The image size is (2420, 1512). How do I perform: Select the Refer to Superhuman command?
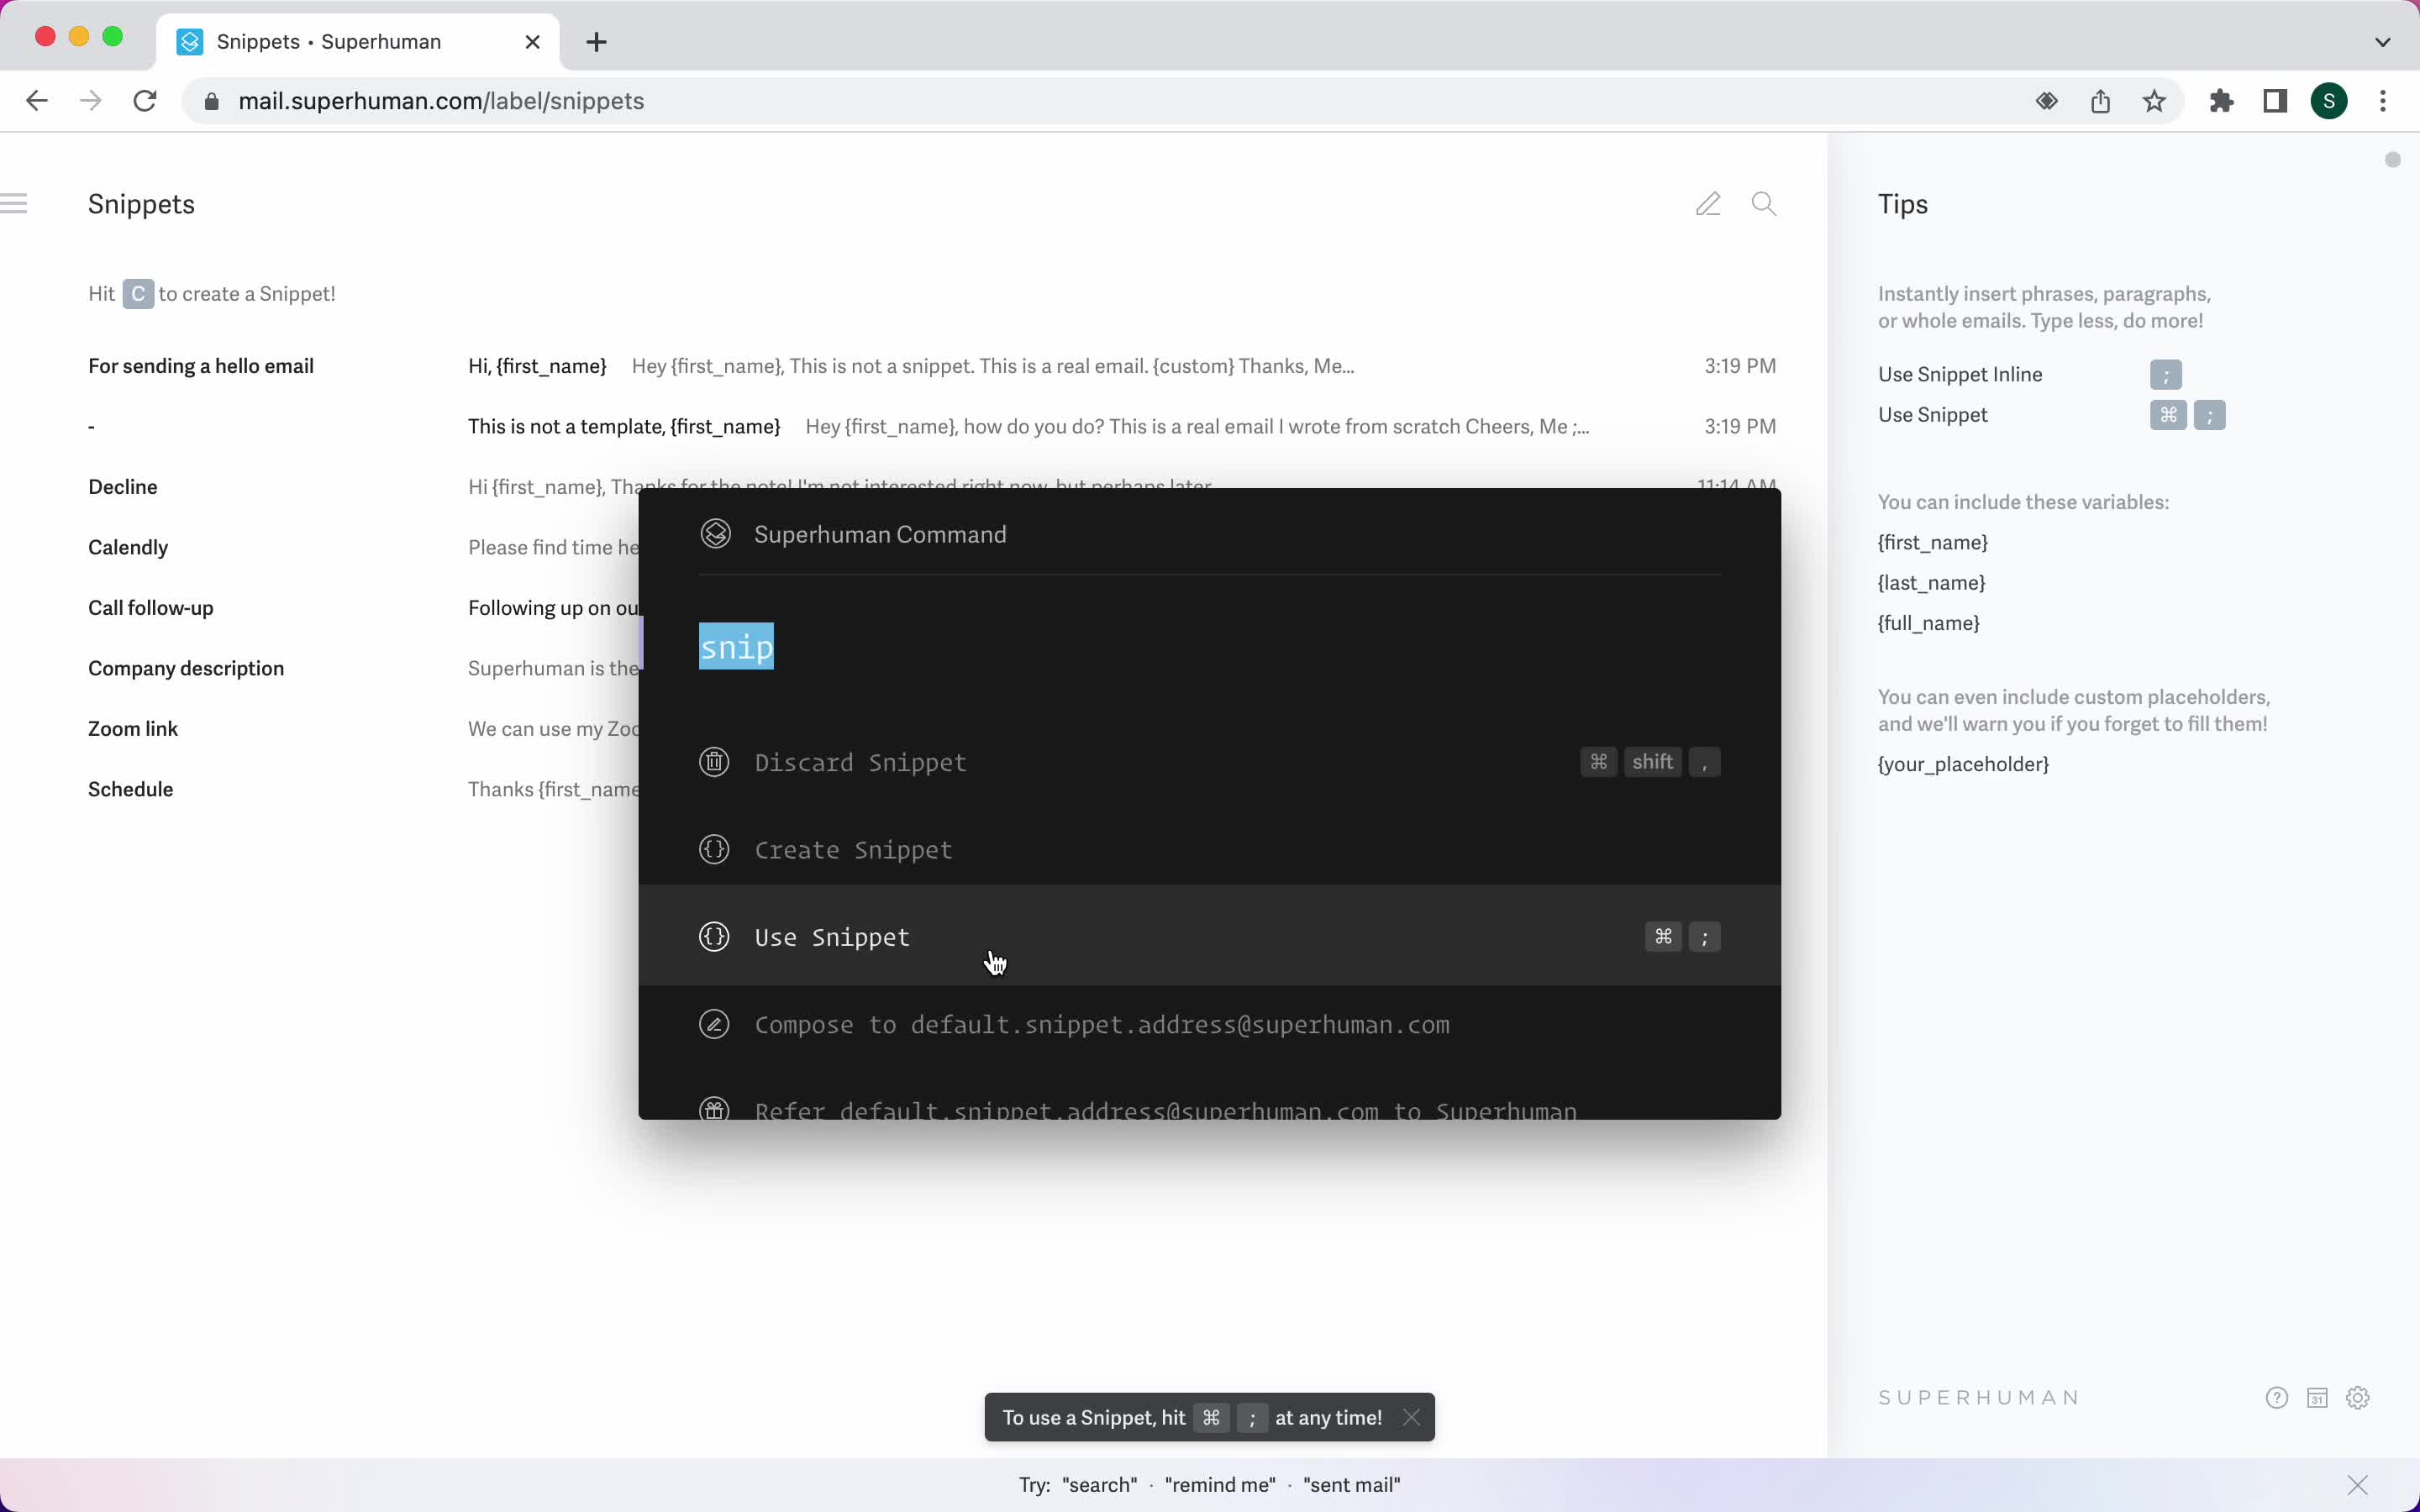point(1209,1100)
